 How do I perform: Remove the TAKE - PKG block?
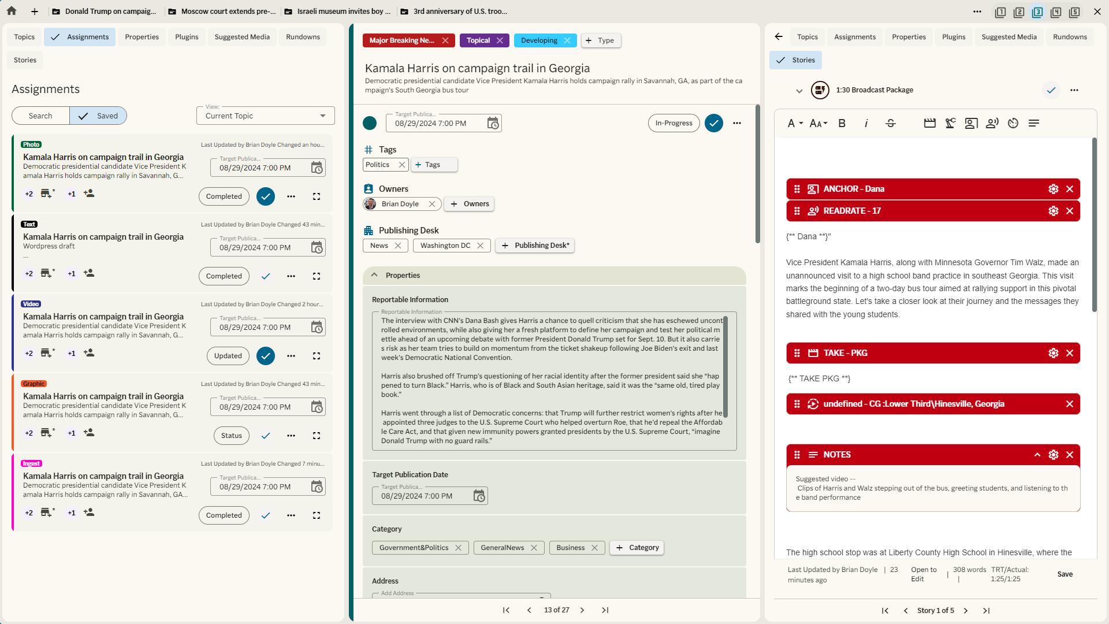click(x=1070, y=353)
